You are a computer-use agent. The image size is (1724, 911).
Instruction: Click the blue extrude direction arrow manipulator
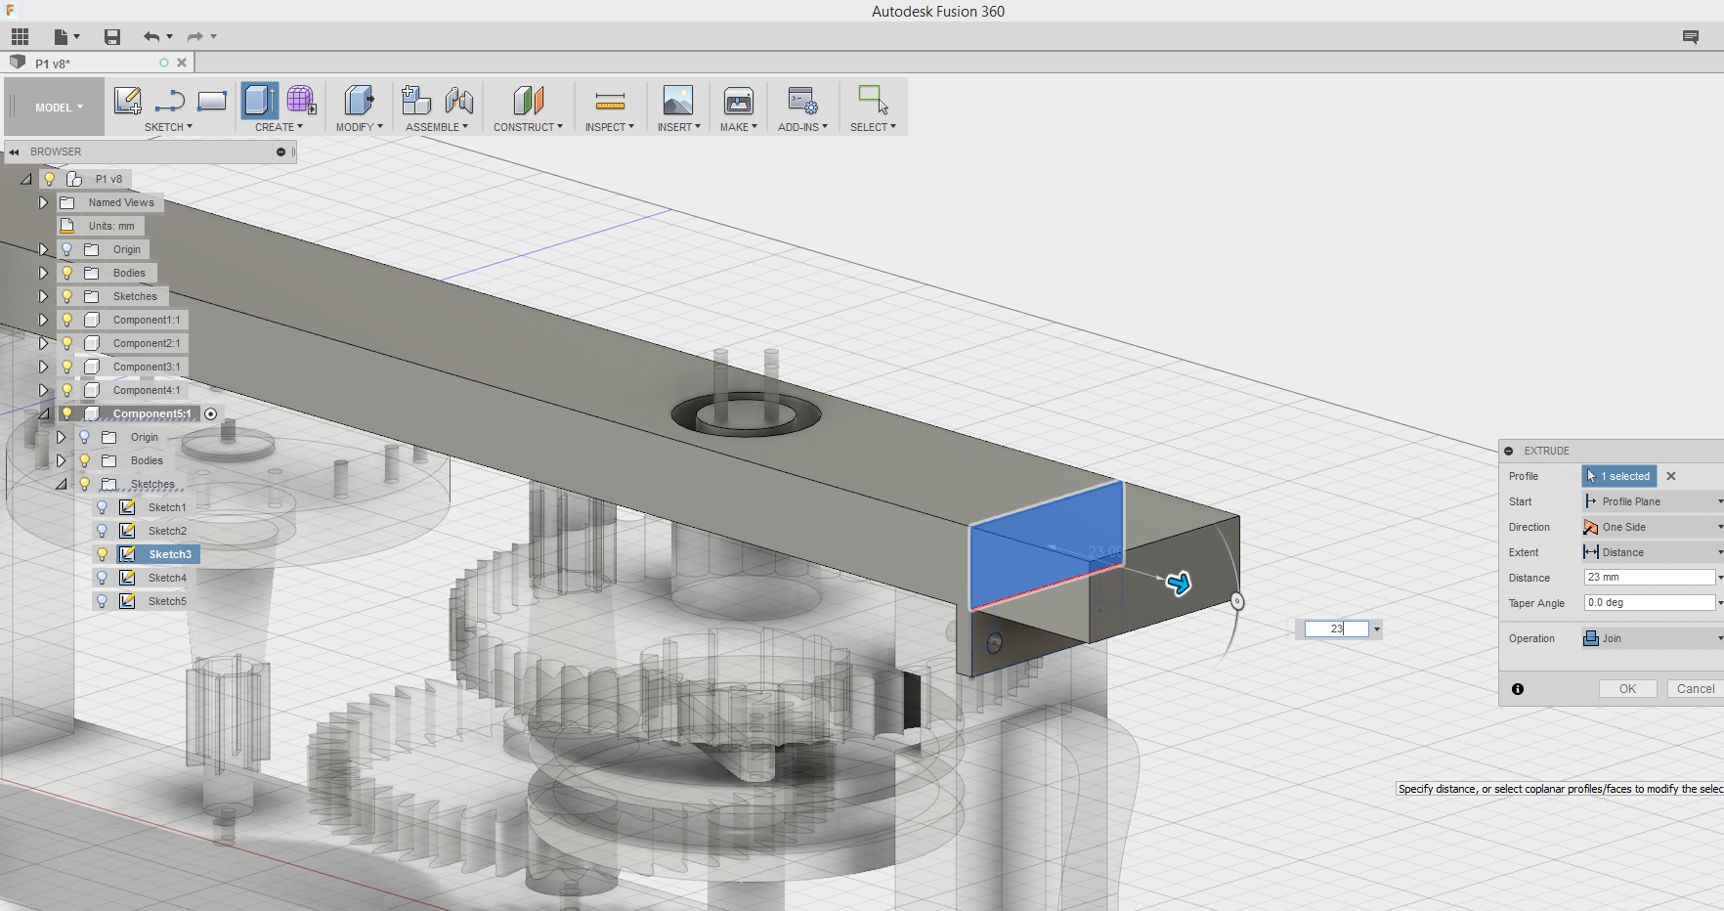[x=1179, y=584]
